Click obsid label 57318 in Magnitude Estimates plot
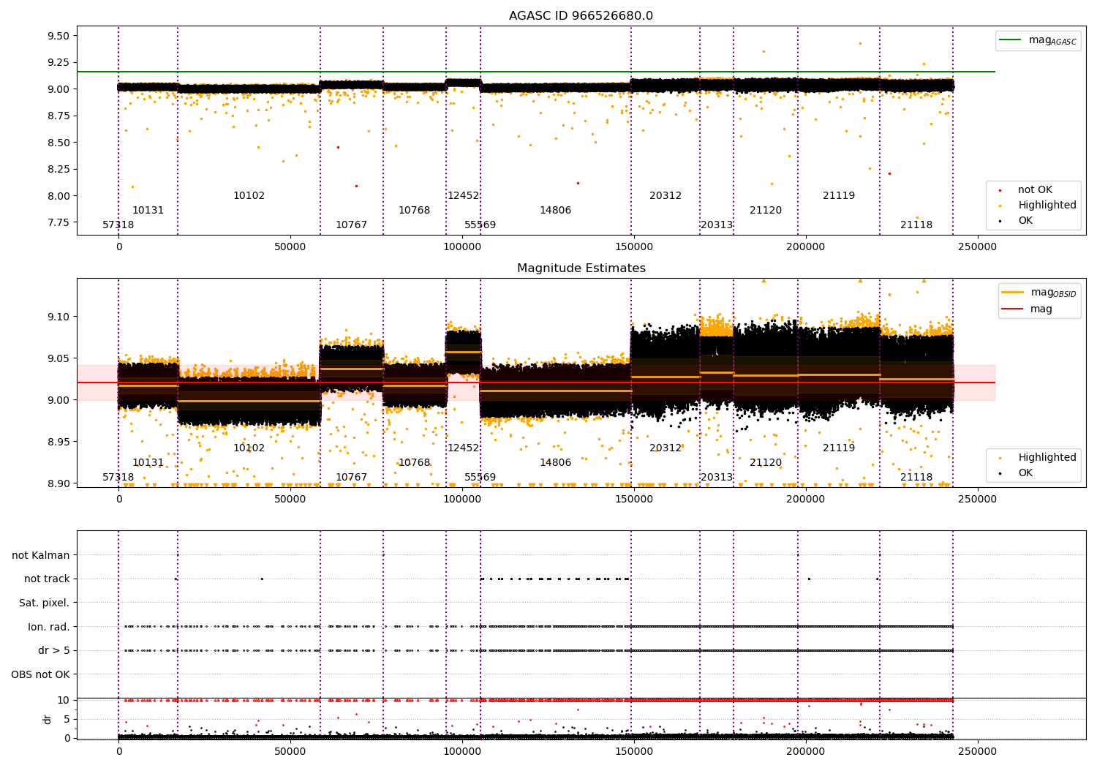 click(118, 477)
